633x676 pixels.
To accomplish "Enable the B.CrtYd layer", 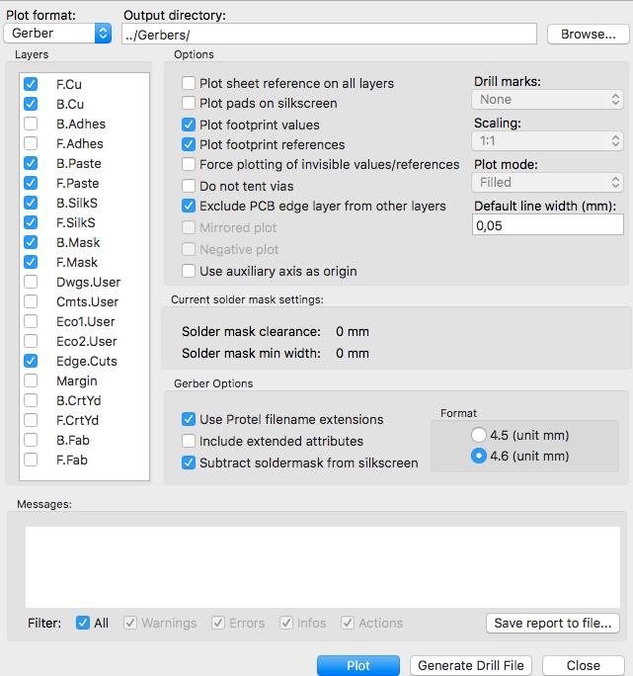I will click(x=31, y=400).
